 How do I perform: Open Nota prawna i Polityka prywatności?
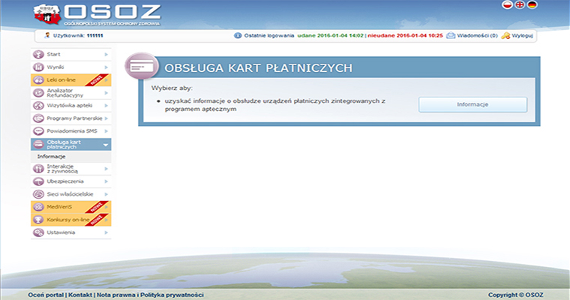(150, 295)
